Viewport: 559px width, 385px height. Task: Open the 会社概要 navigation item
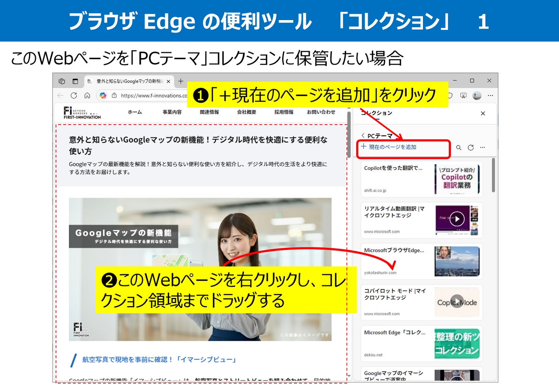click(246, 112)
